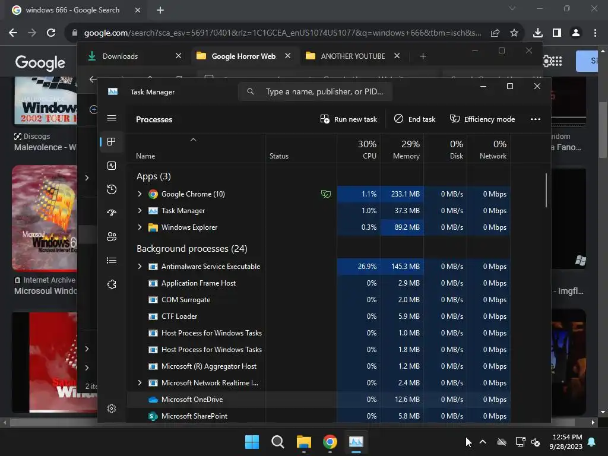The image size is (608, 456).
Task: Switch to Google Horror Web Explorer tab
Action: (x=244, y=56)
